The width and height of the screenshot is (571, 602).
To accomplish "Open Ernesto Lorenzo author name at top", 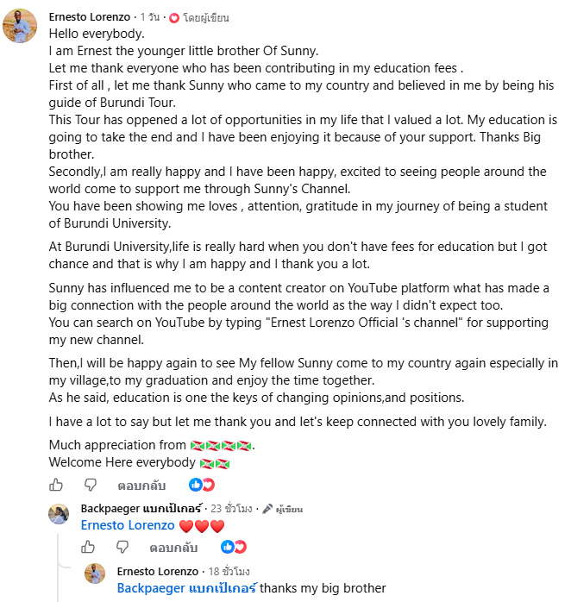I will tap(90, 17).
